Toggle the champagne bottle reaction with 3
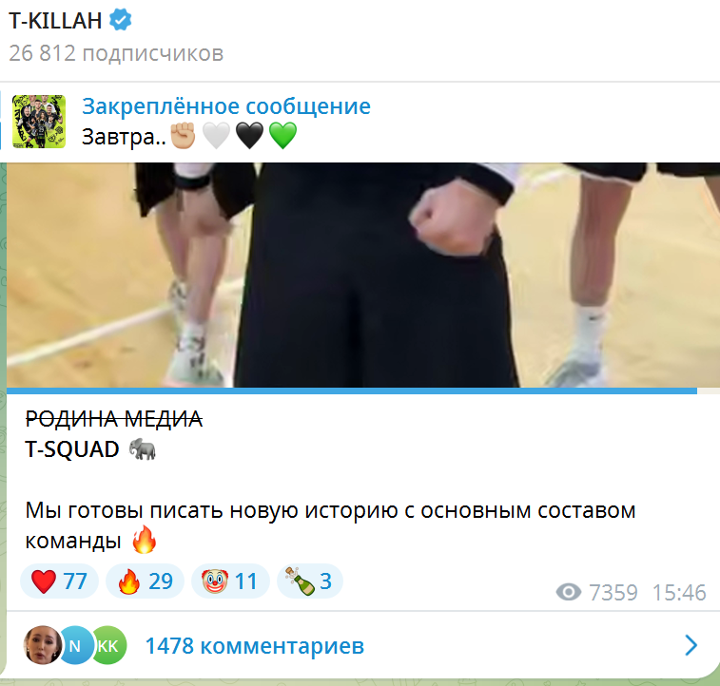 click(310, 581)
